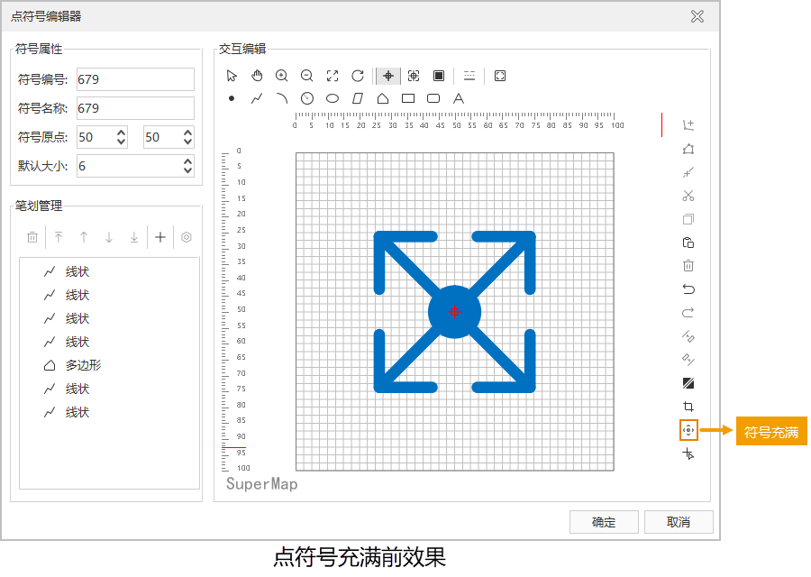Click the zoom in magnifier
Viewport: 811px width, 577px height.
(x=282, y=76)
